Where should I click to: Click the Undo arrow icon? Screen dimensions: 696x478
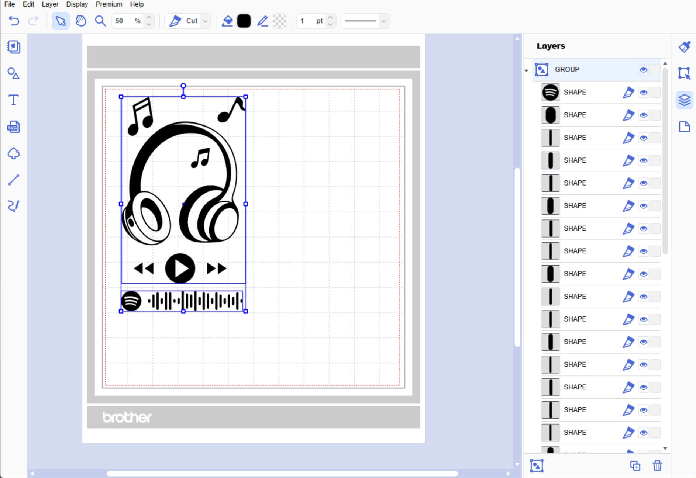tap(14, 21)
